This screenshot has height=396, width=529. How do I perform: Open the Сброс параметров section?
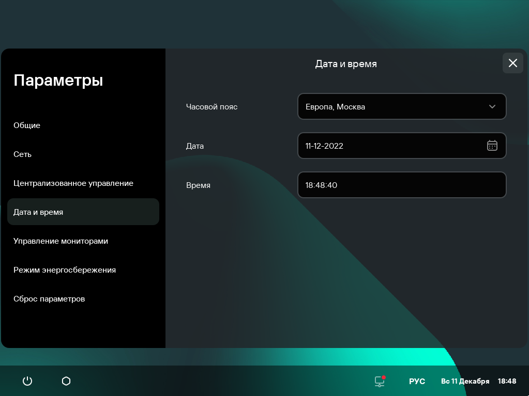[49, 299]
